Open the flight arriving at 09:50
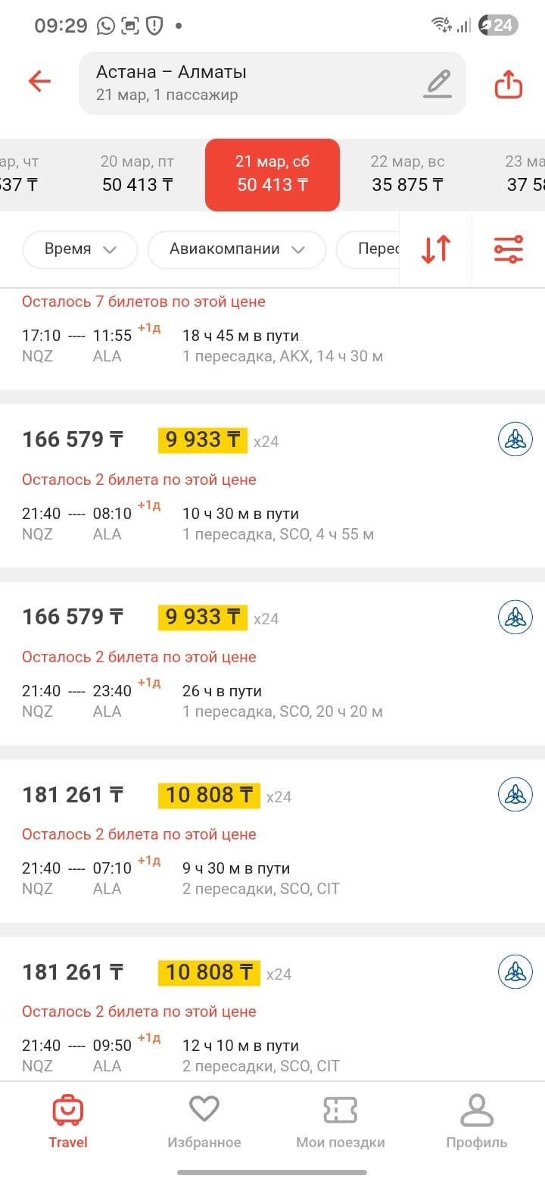Viewport: 545px width, 1182px height. [x=227, y=1046]
